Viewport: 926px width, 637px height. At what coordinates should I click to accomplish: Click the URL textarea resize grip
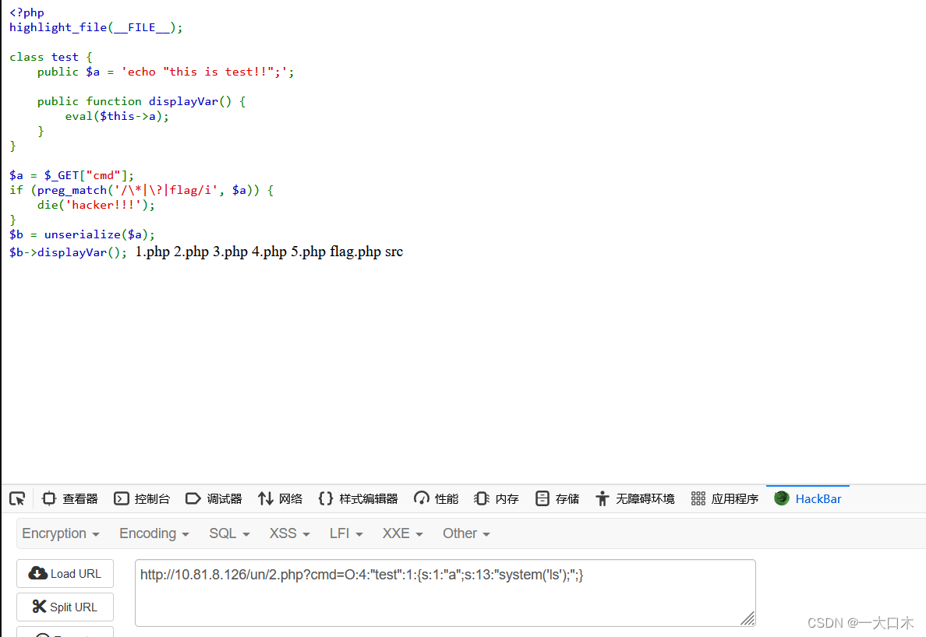point(748,619)
